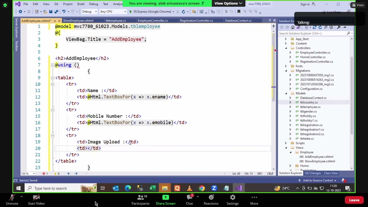
Task: Open IIS Express run target dropdown arrow
Action: [173, 11]
